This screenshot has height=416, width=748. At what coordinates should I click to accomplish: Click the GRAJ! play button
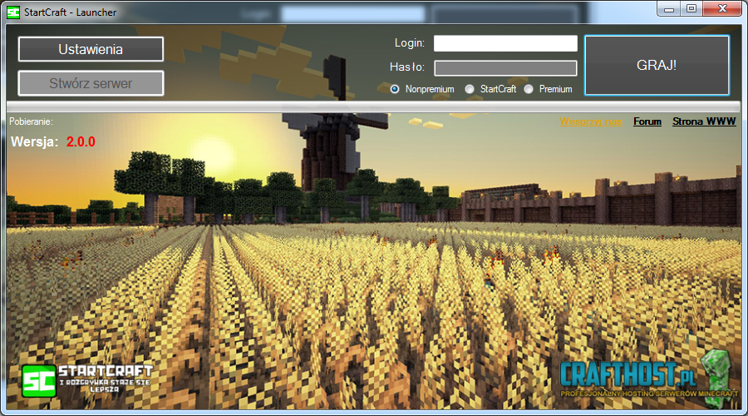(x=657, y=65)
